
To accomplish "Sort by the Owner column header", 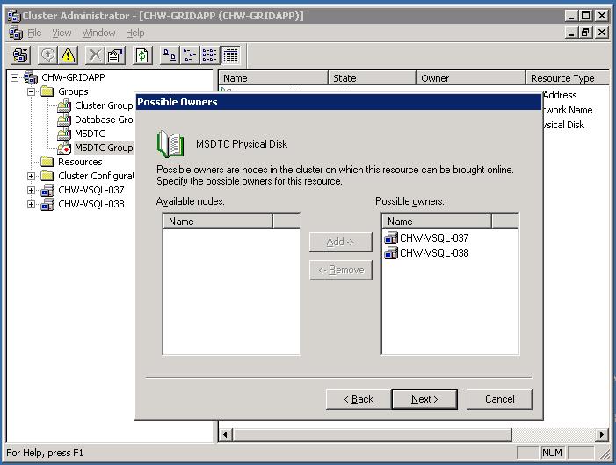I will pos(471,78).
